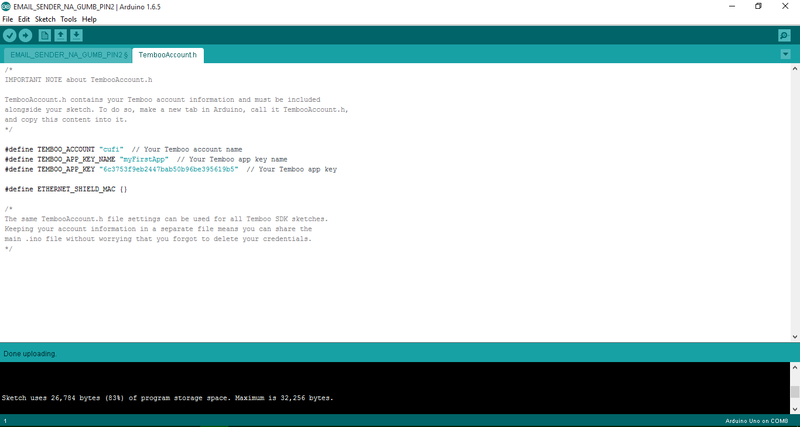Click "Arduino Uno on COM8" board status
The width and height of the screenshot is (800, 427).
coord(757,421)
